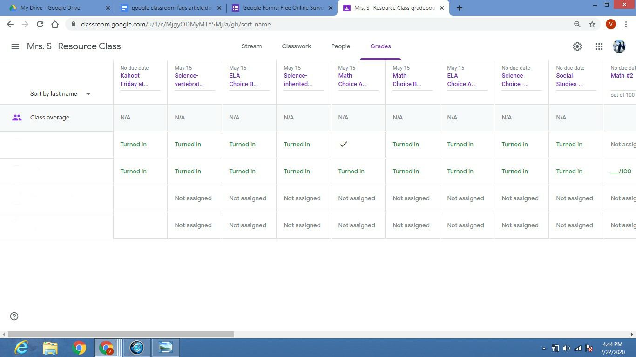Close the Google Forms tab
Viewport: 636px width, 357px height.
pyautogui.click(x=331, y=8)
